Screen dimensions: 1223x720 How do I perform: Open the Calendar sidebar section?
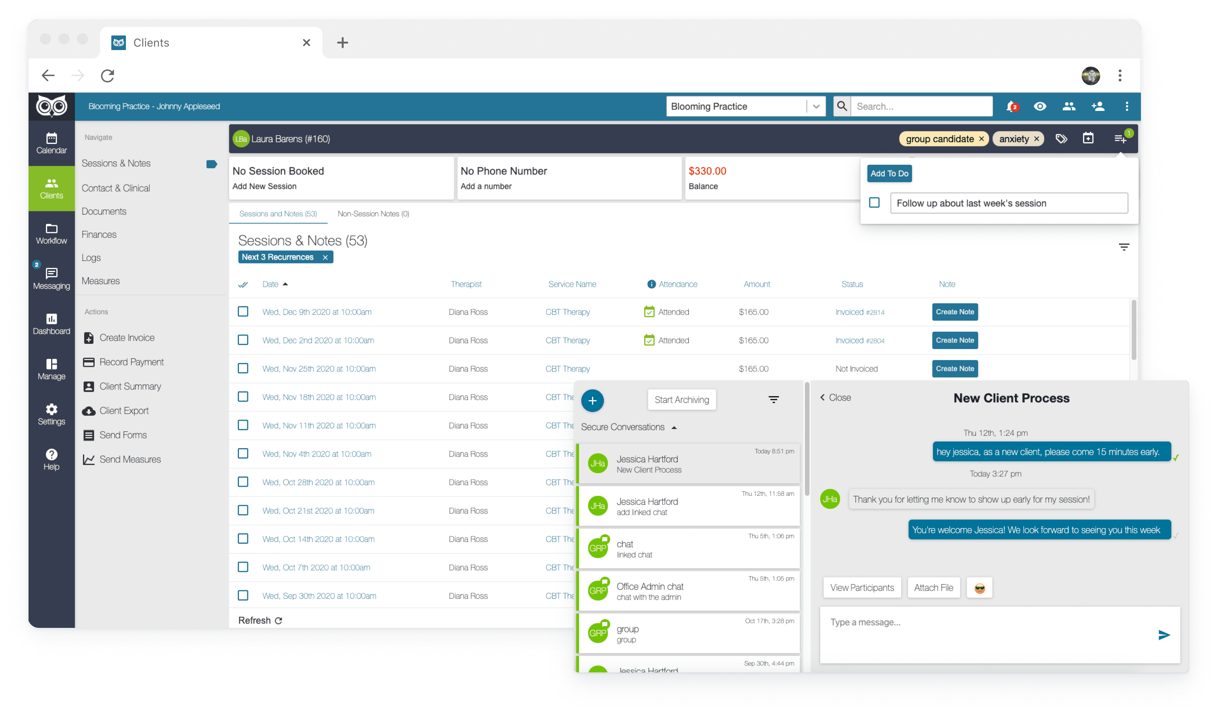(51, 143)
